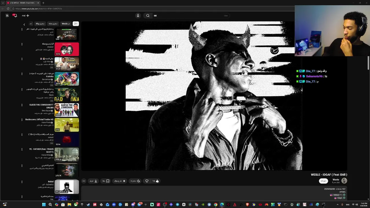The height and width of the screenshot is (208, 370).
Task: Open GUESS THE COMEDIAN FT DRUSKI video
Action: pyautogui.click(x=67, y=110)
